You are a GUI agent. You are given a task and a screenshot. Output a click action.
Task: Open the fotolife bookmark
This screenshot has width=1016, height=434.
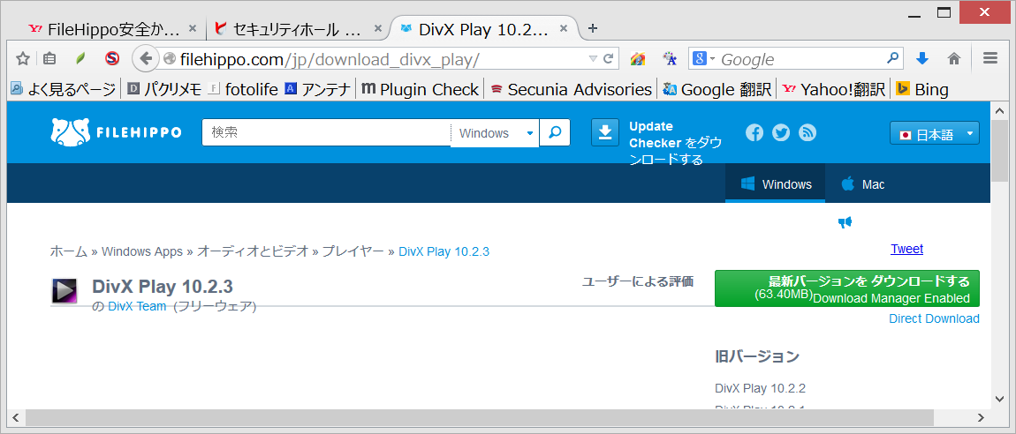tap(242, 89)
